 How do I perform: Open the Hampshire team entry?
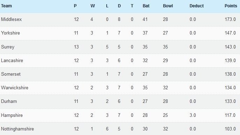[x=12, y=115]
